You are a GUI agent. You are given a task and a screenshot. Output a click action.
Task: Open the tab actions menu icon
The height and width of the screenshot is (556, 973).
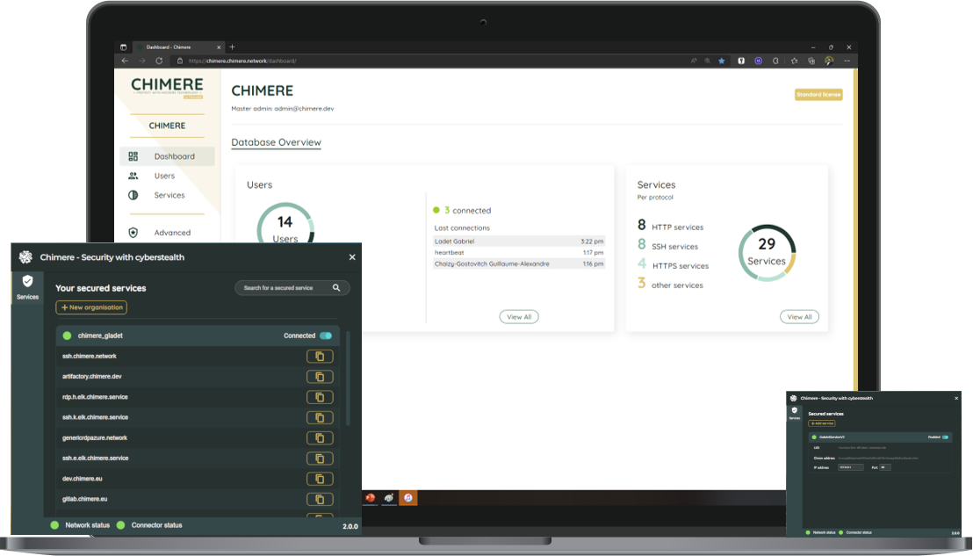click(x=123, y=47)
